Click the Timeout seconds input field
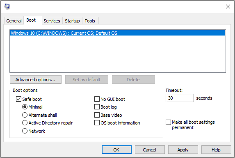The height and width of the screenshot is (158, 235). [180, 98]
